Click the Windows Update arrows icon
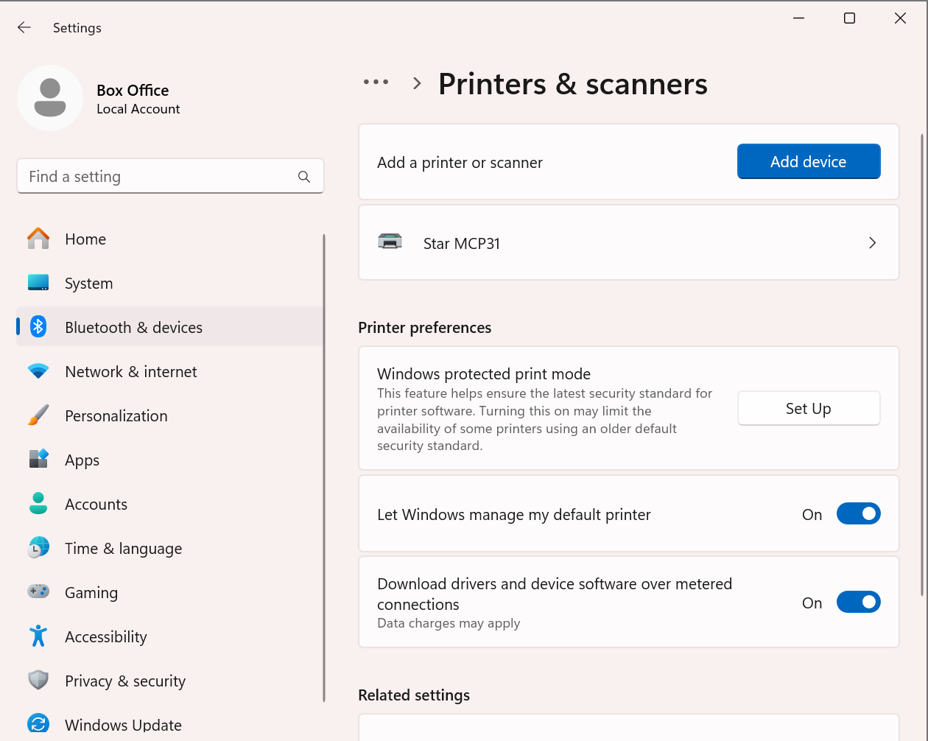 (38, 723)
